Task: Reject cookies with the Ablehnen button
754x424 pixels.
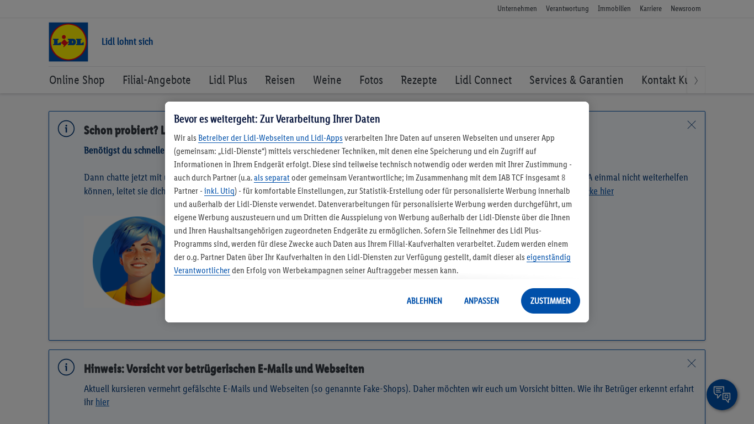Action: coord(424,301)
